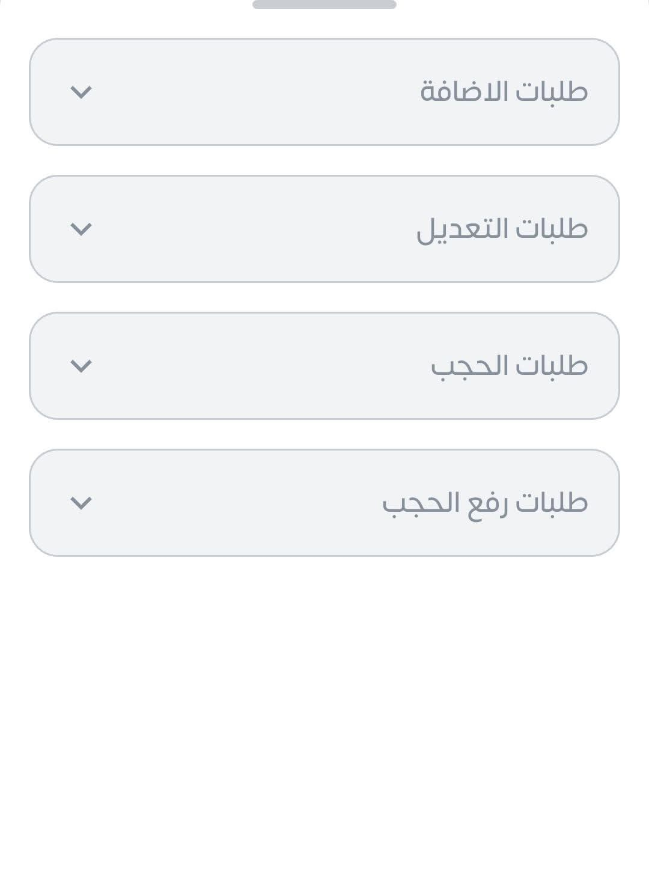
Task: Click the chevron icon beside طلبات الاضافة
Action: [x=81, y=92]
